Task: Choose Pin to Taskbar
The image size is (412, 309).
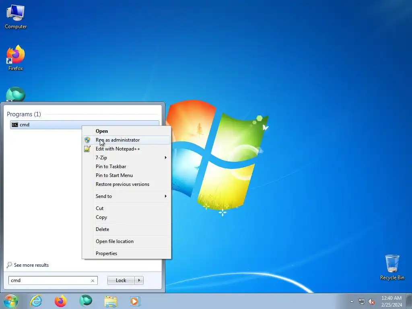Action: (126, 167)
